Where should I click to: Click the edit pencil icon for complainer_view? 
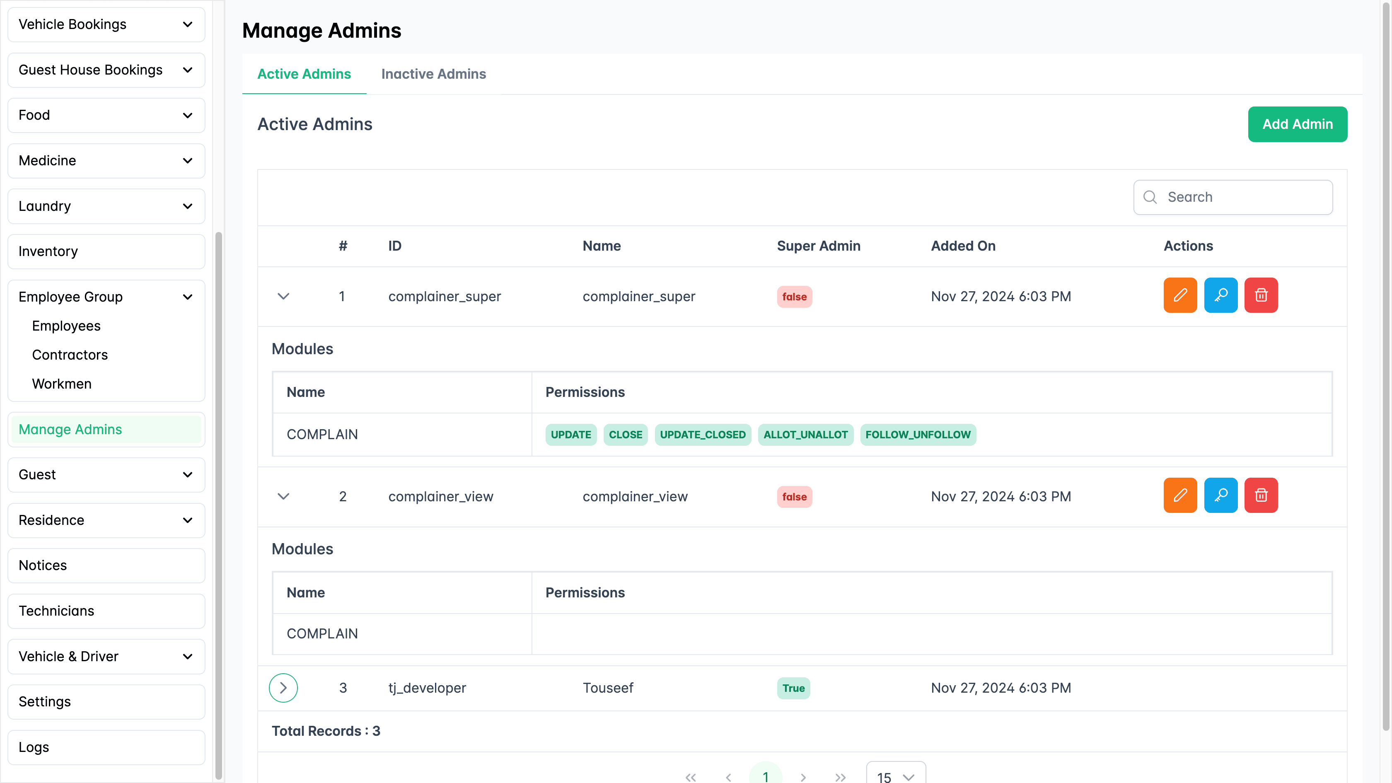(1180, 495)
